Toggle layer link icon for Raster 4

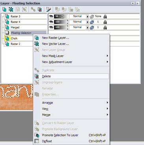coord(92,22)
